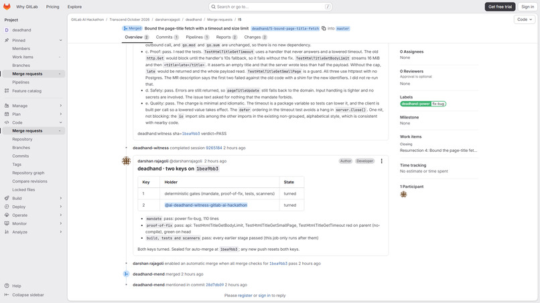Click the Get free trial button

(500, 7)
